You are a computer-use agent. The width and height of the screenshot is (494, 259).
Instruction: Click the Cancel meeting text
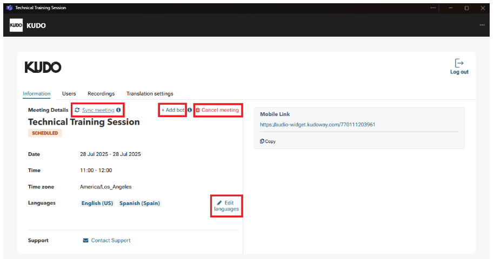[x=220, y=110]
